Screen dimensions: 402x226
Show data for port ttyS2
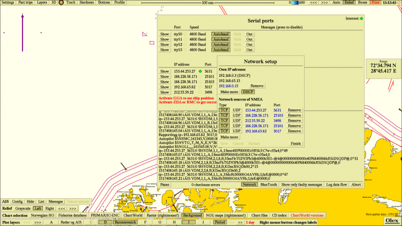[x=164, y=44]
